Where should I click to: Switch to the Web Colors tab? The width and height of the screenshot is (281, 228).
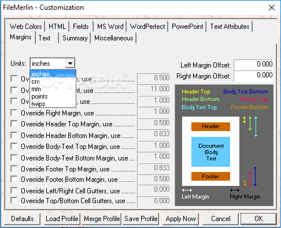click(x=26, y=27)
